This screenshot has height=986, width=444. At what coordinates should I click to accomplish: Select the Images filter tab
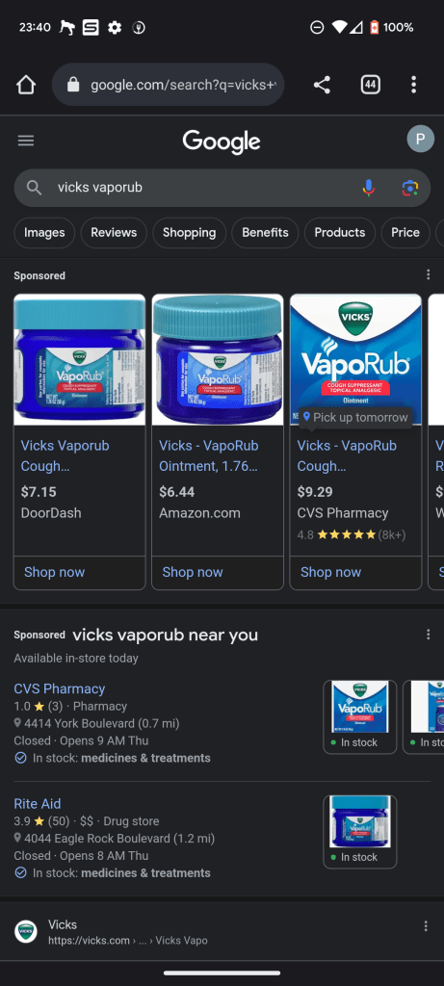point(44,233)
